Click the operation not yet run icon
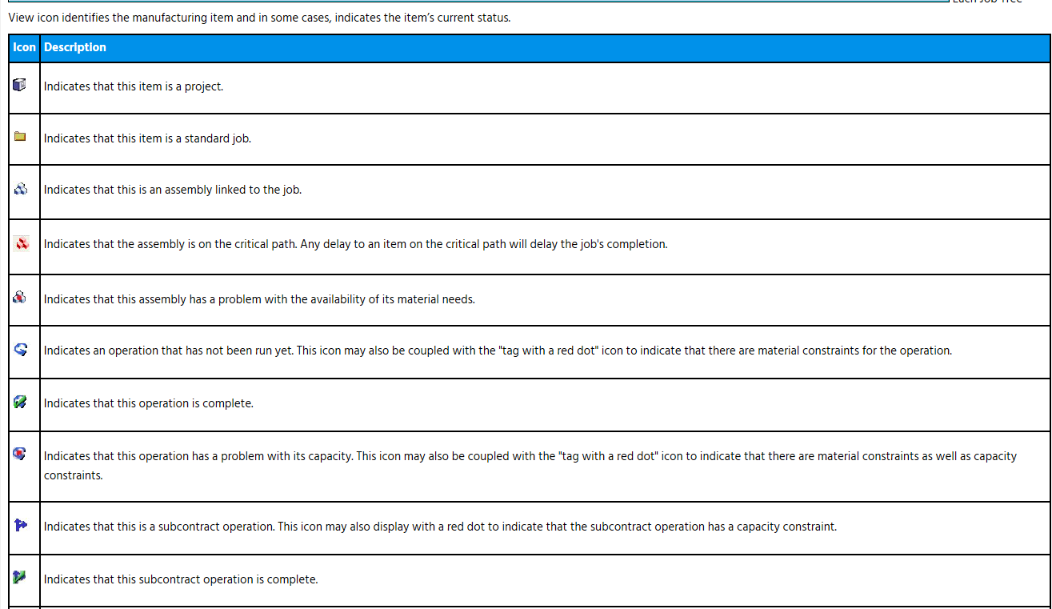 coord(21,349)
